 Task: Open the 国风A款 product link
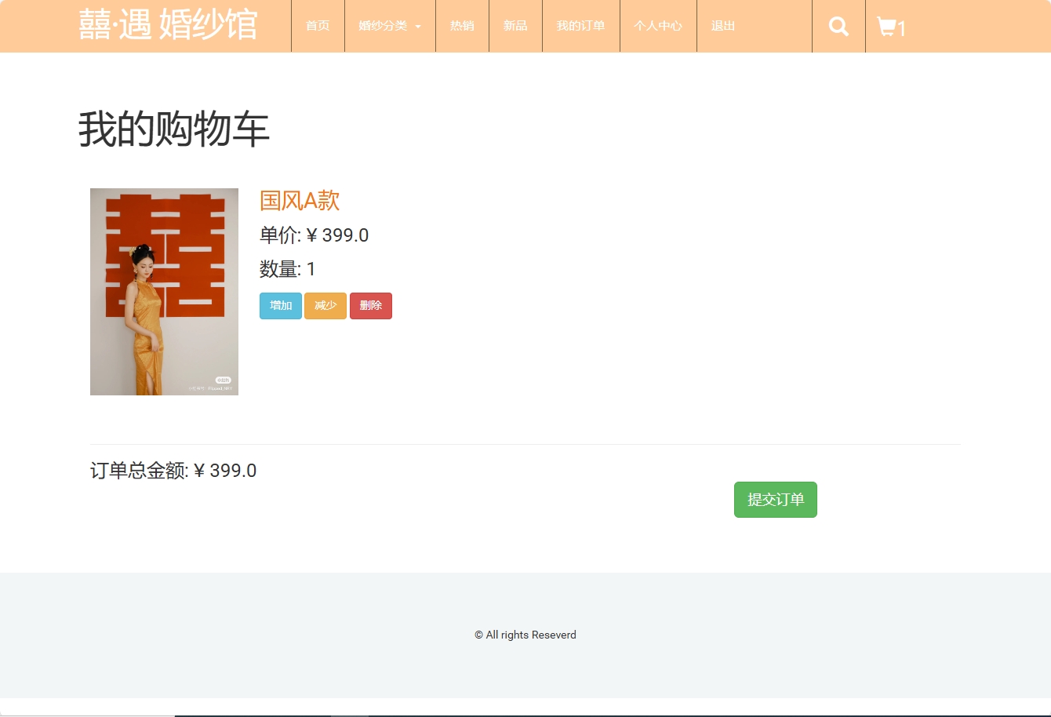tap(299, 201)
